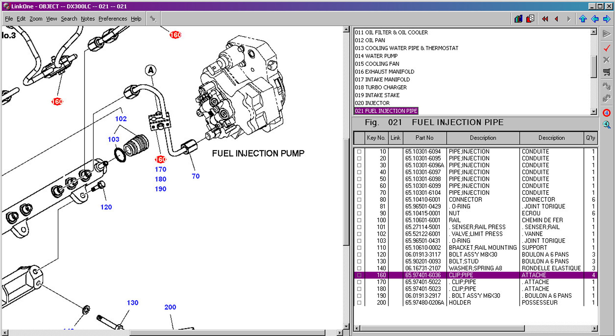Open the Search menu
Screen dimensions: 615x336
(x=69, y=19)
